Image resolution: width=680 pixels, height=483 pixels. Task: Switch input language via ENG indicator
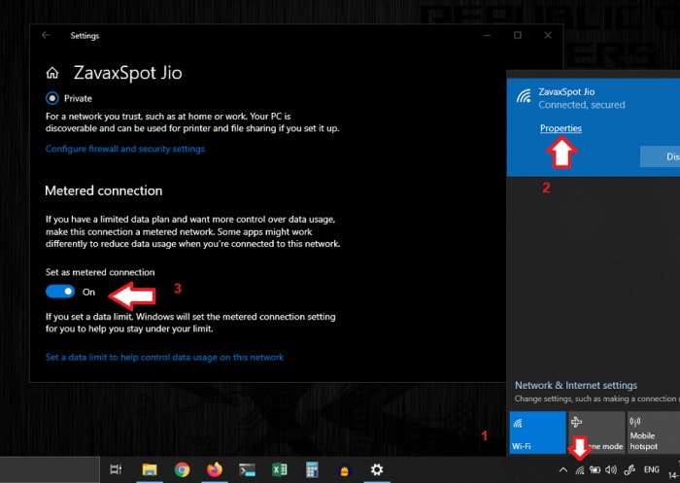(x=652, y=469)
